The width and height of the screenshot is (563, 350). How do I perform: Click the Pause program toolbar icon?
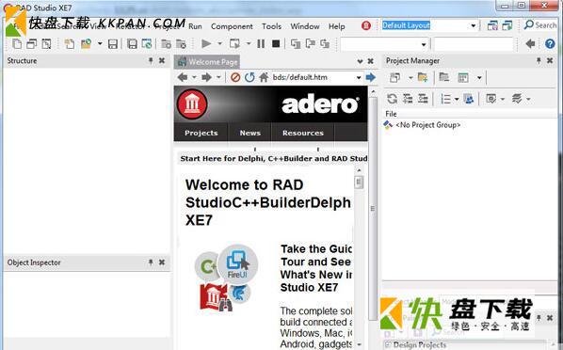(261, 44)
